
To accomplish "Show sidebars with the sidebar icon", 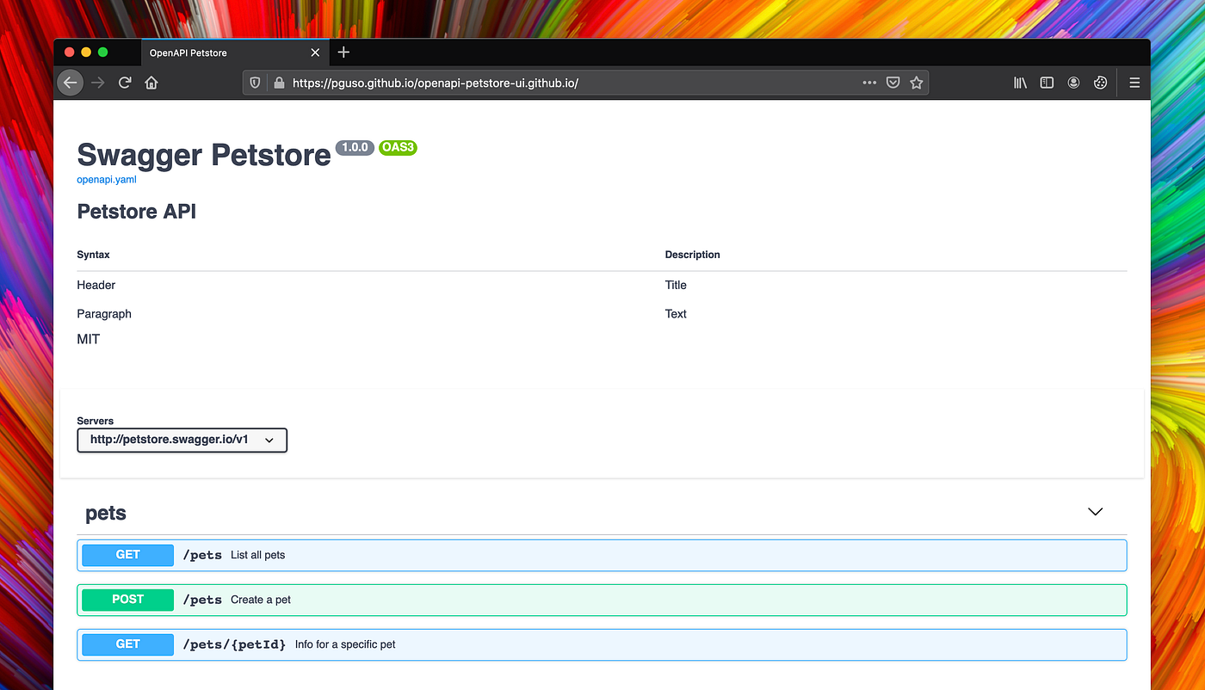I will tap(1047, 83).
